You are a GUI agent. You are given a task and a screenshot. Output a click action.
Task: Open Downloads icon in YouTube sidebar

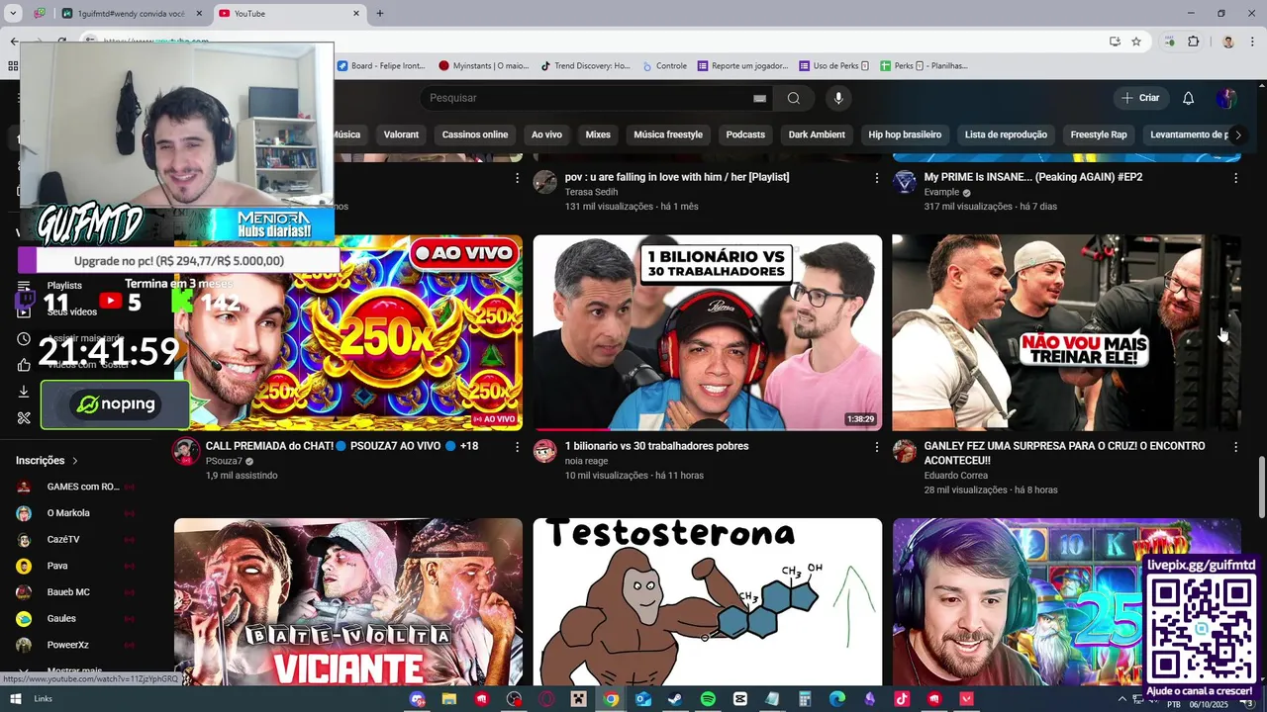pyautogui.click(x=24, y=392)
